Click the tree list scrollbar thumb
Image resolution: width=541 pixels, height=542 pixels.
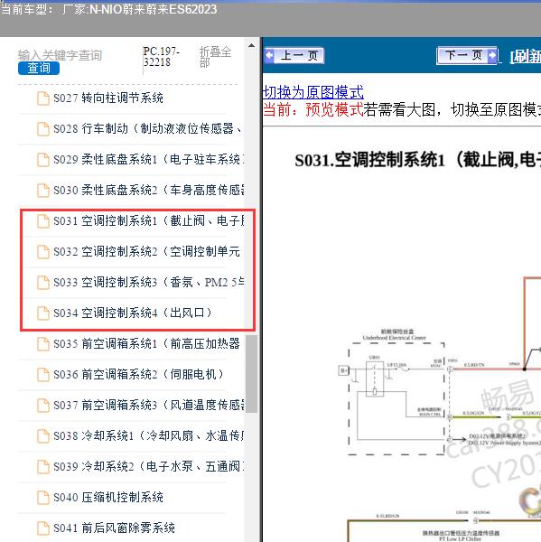[x=252, y=373]
